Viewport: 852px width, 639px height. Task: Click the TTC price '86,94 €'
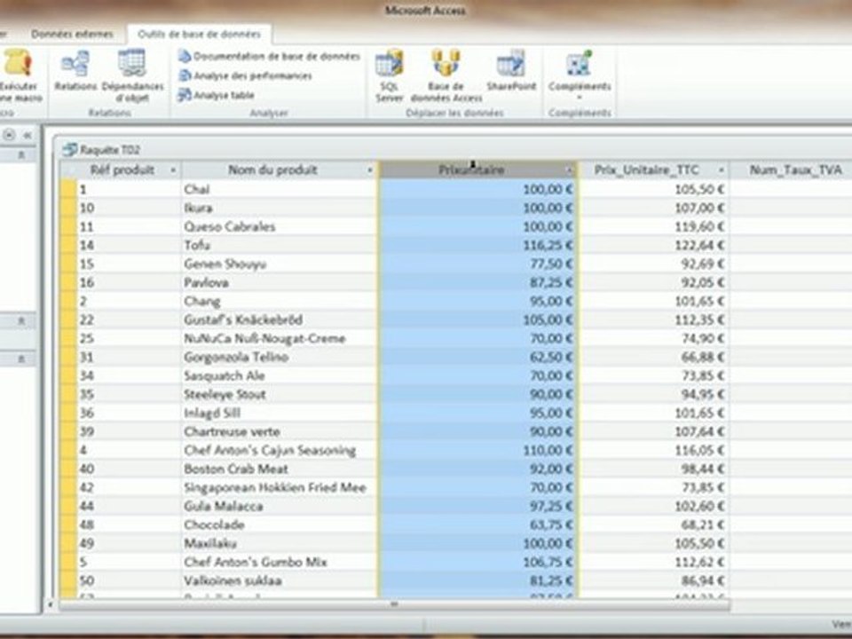tap(703, 580)
